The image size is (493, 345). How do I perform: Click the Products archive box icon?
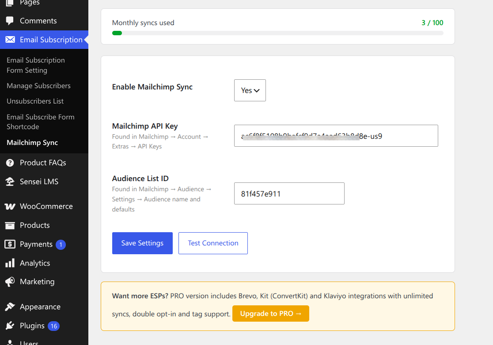click(10, 225)
